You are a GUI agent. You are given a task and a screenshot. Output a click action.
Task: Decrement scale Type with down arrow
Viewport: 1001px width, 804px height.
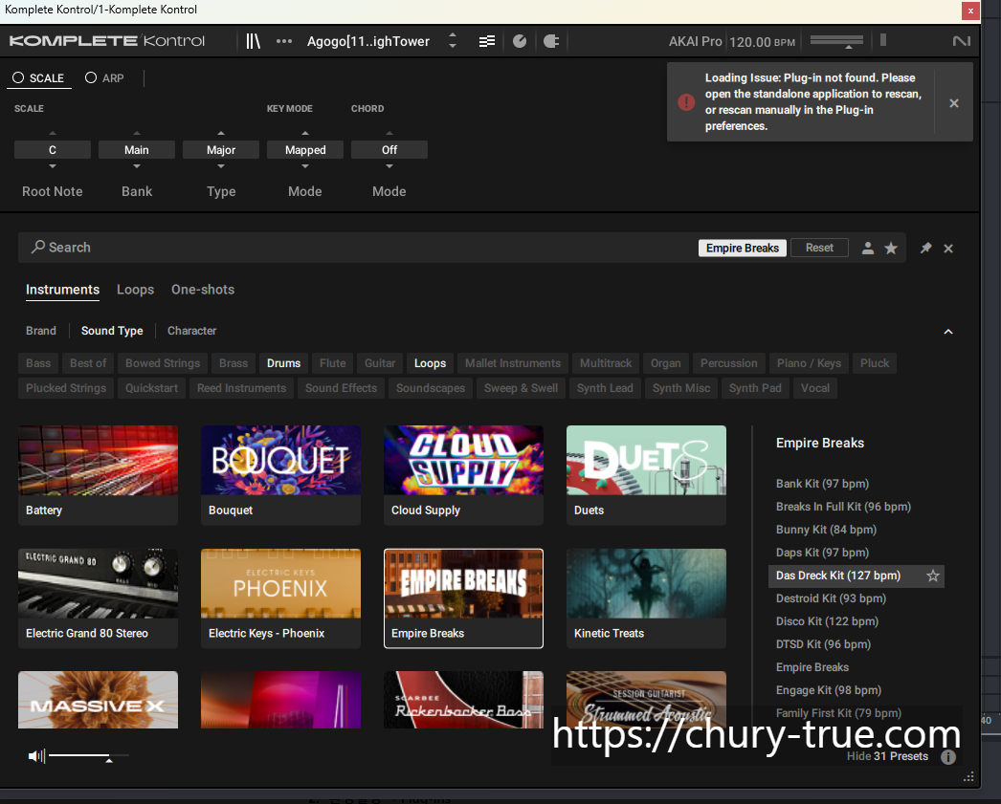pos(221,166)
